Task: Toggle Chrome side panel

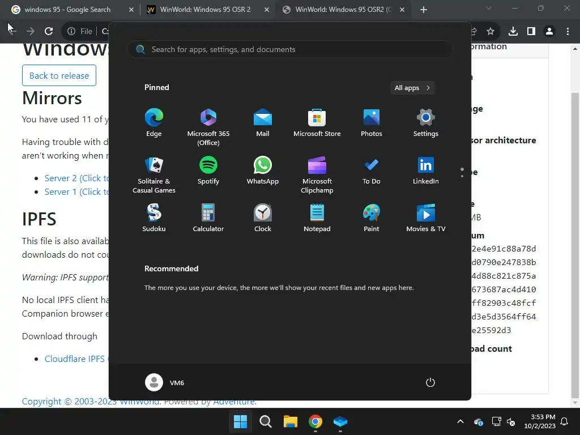Action: pyautogui.click(x=531, y=32)
